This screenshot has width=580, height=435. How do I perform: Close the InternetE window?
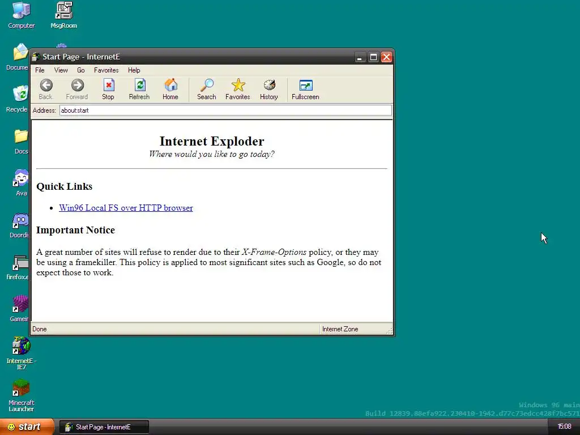[x=386, y=57]
